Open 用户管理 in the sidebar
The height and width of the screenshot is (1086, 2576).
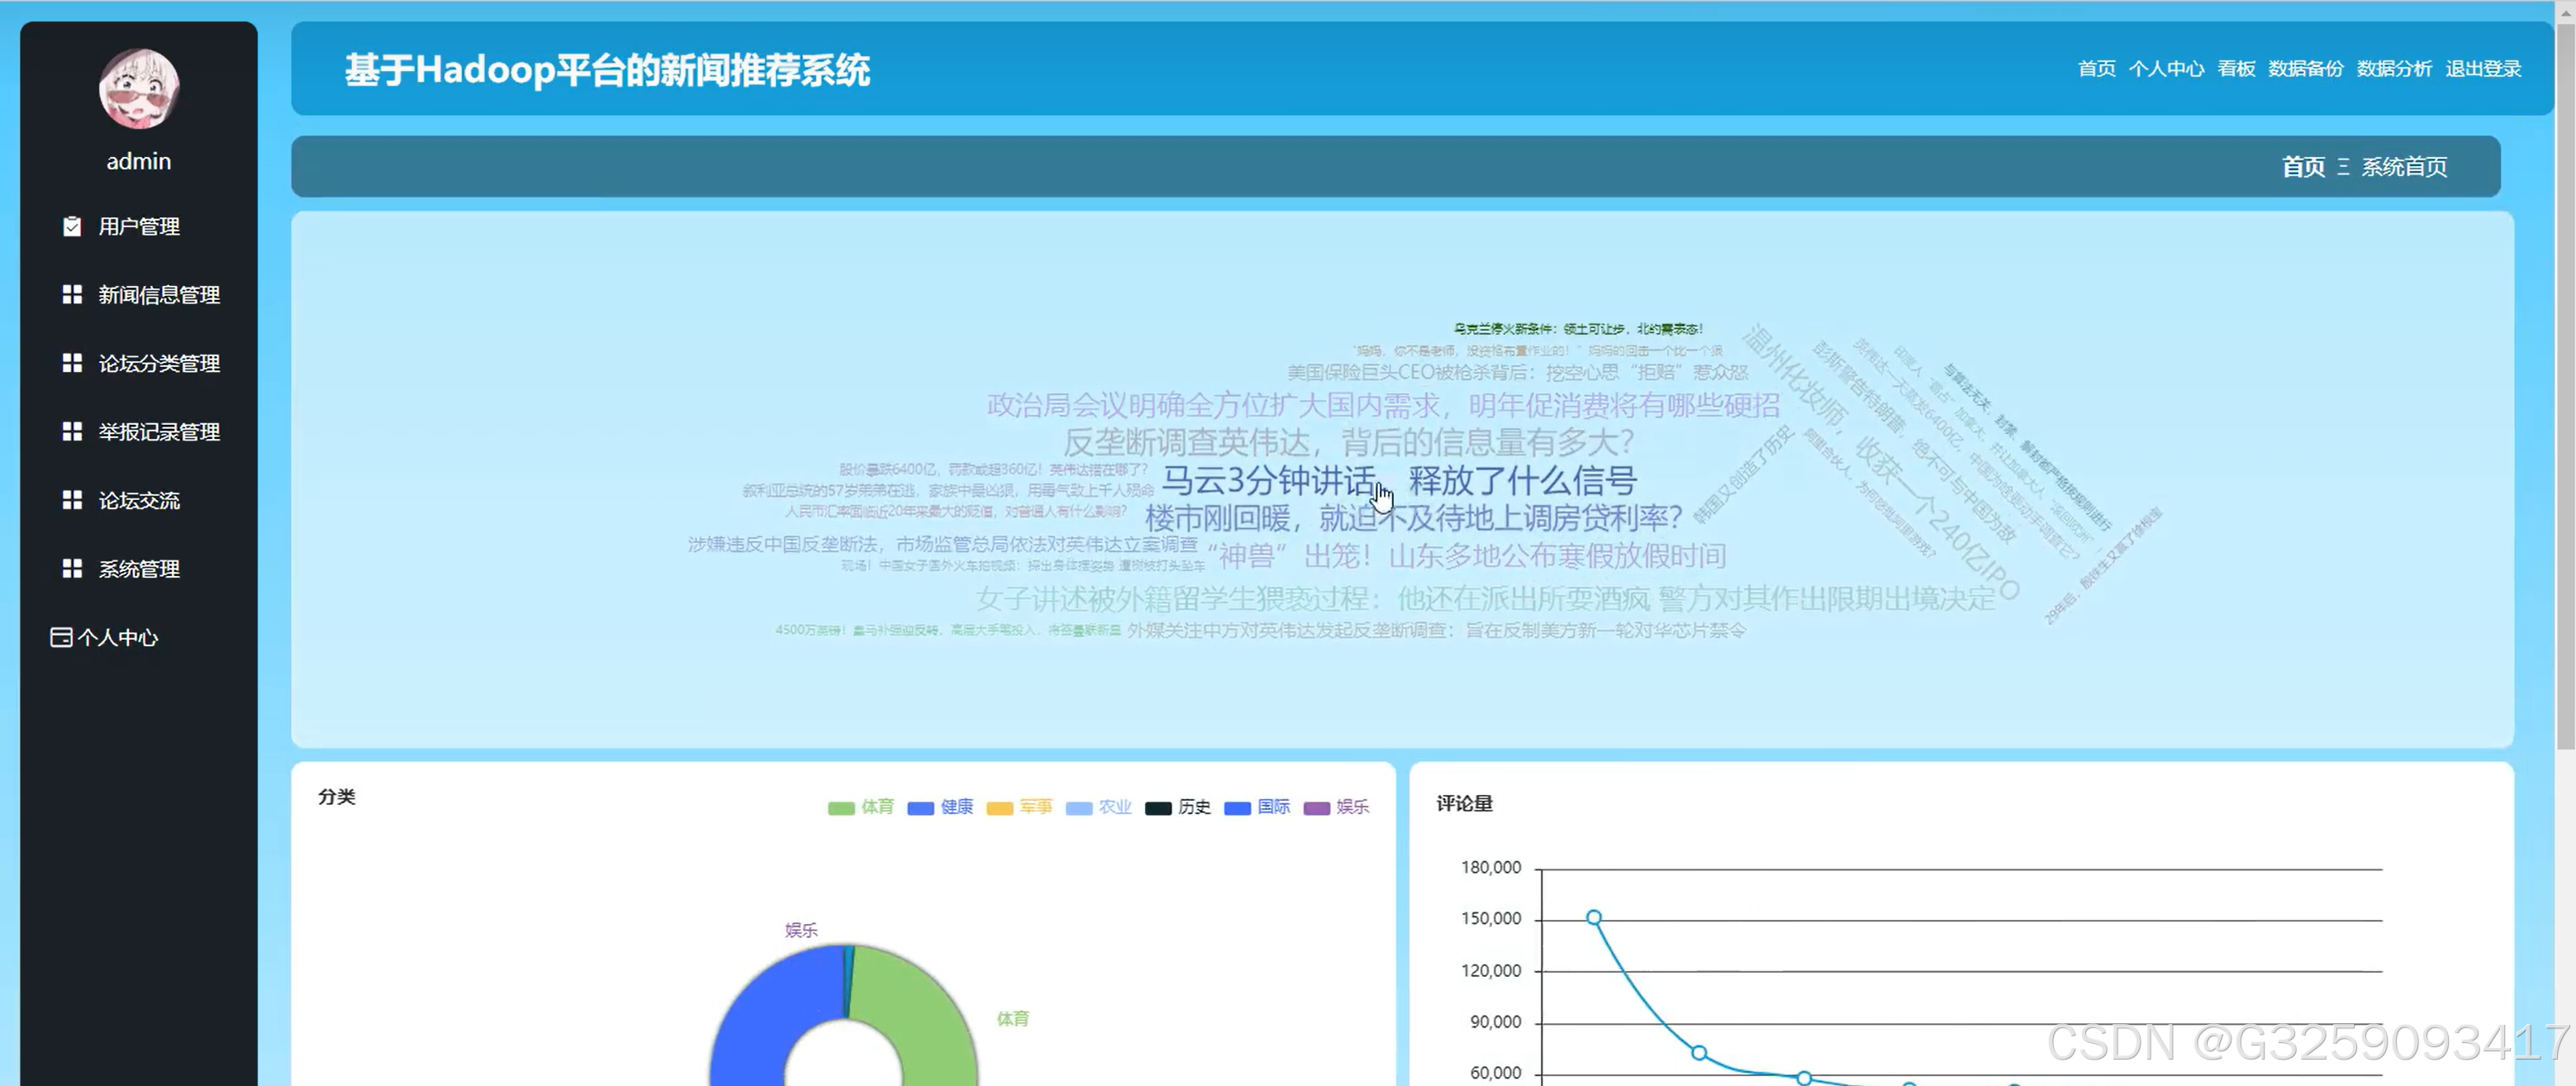(x=139, y=227)
